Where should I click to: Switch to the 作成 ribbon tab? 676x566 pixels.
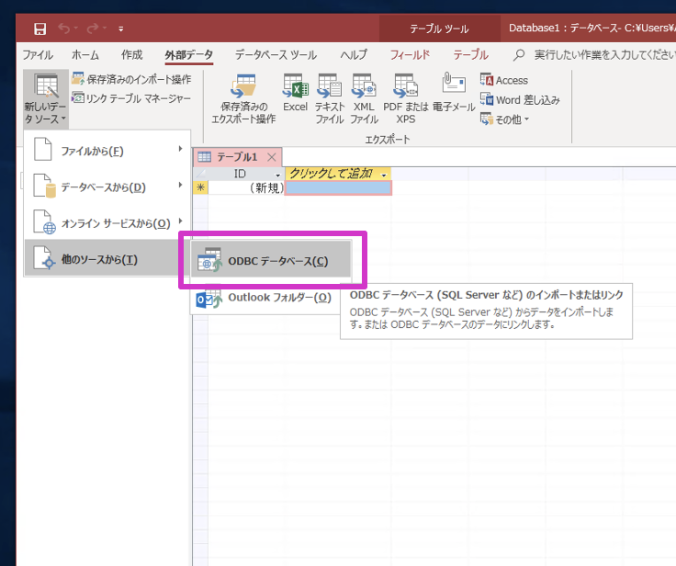point(131,55)
